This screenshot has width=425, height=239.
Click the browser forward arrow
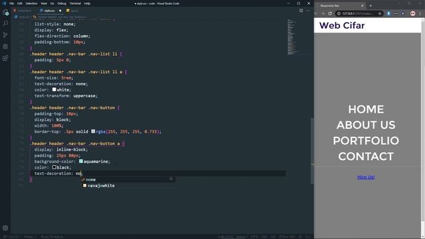click(323, 13)
